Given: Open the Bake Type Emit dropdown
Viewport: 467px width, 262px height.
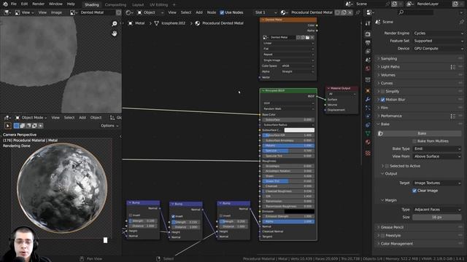Looking at the screenshot, I should coord(437,148).
